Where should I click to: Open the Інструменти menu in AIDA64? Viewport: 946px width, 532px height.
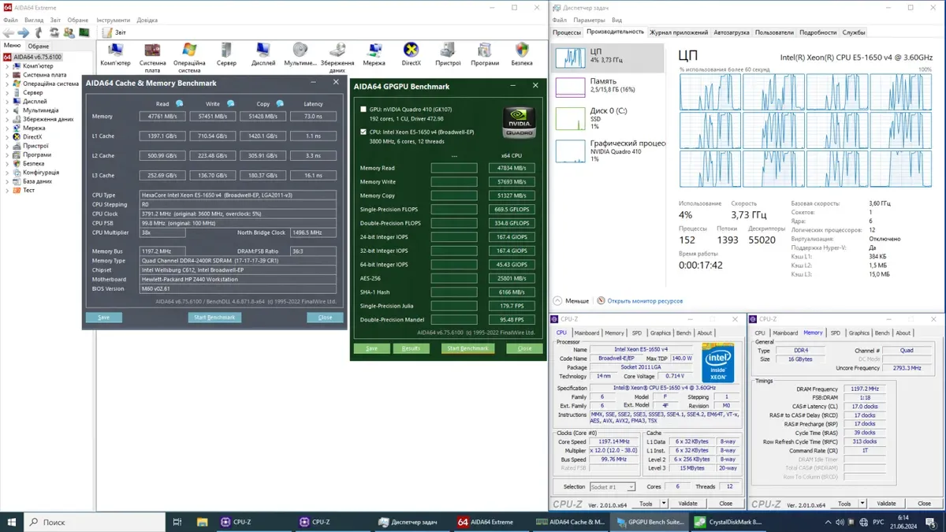pos(114,20)
